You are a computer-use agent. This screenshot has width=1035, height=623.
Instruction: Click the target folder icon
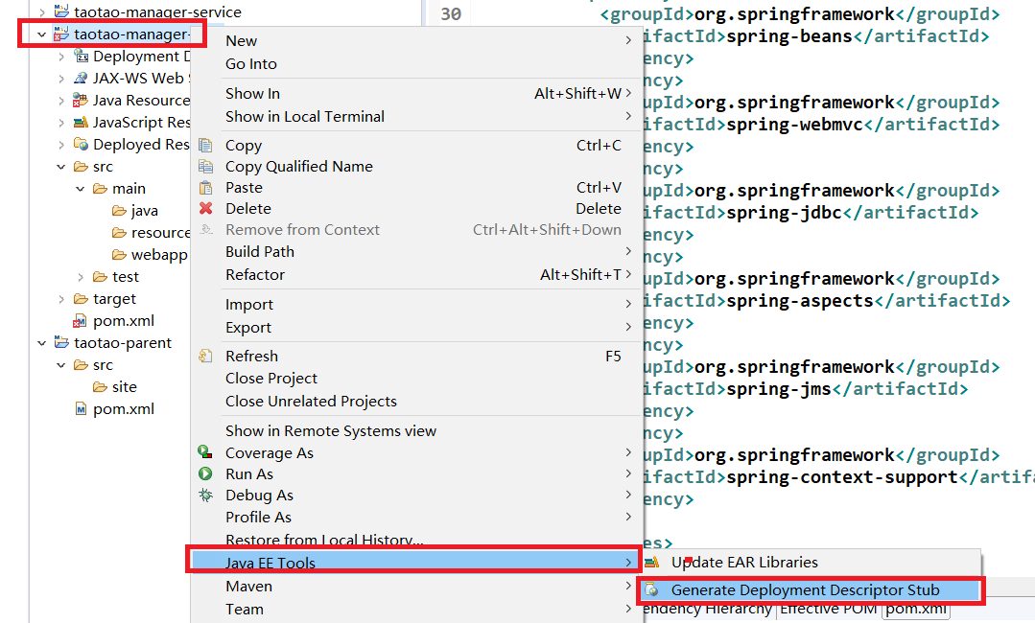click(82, 299)
